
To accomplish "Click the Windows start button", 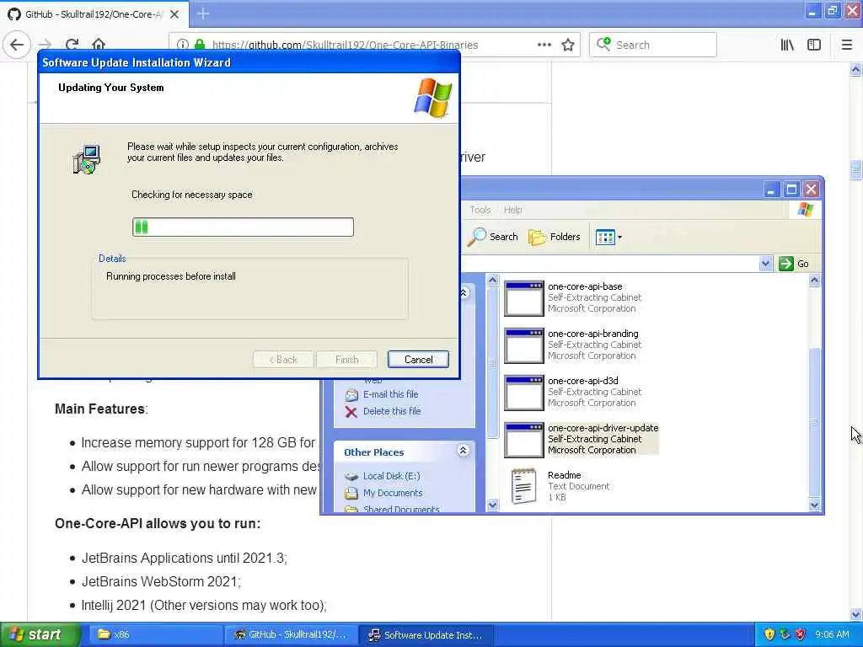I will (x=39, y=634).
